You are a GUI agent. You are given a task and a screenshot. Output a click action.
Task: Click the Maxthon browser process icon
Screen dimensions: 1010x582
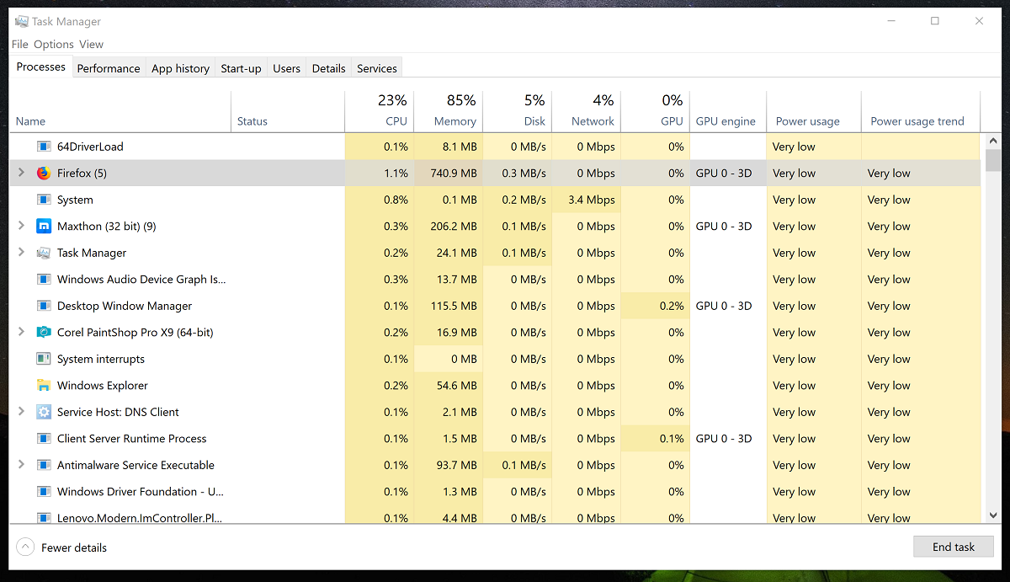pyautogui.click(x=44, y=227)
